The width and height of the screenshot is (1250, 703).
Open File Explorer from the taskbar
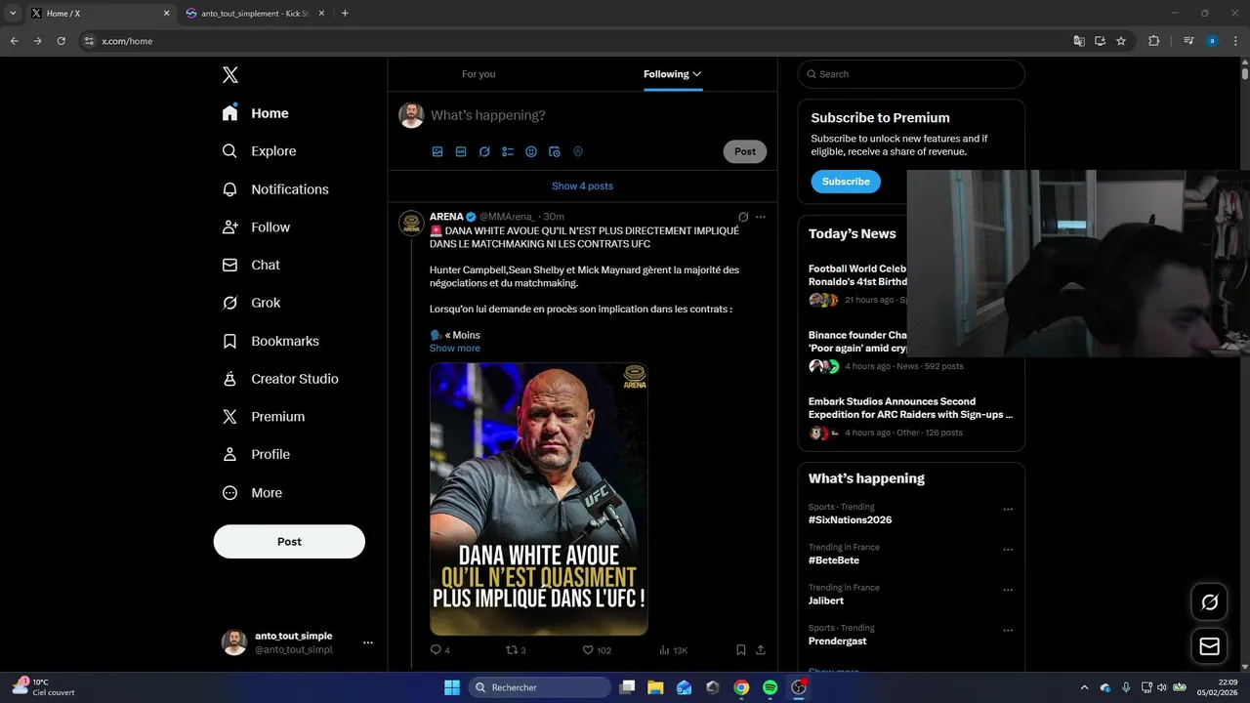pos(655,687)
